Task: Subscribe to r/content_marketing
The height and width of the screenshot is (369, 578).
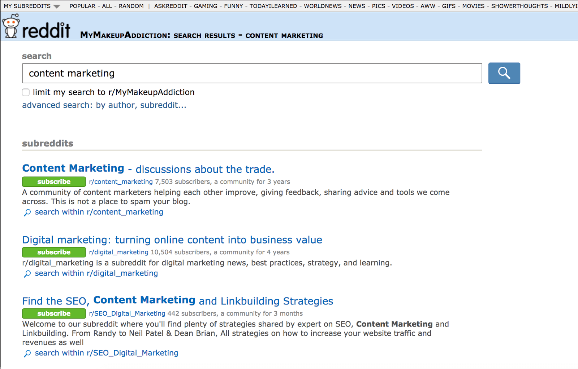Action: pos(54,182)
